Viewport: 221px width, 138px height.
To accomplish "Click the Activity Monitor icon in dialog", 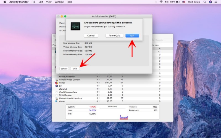I will (x=75, y=26).
